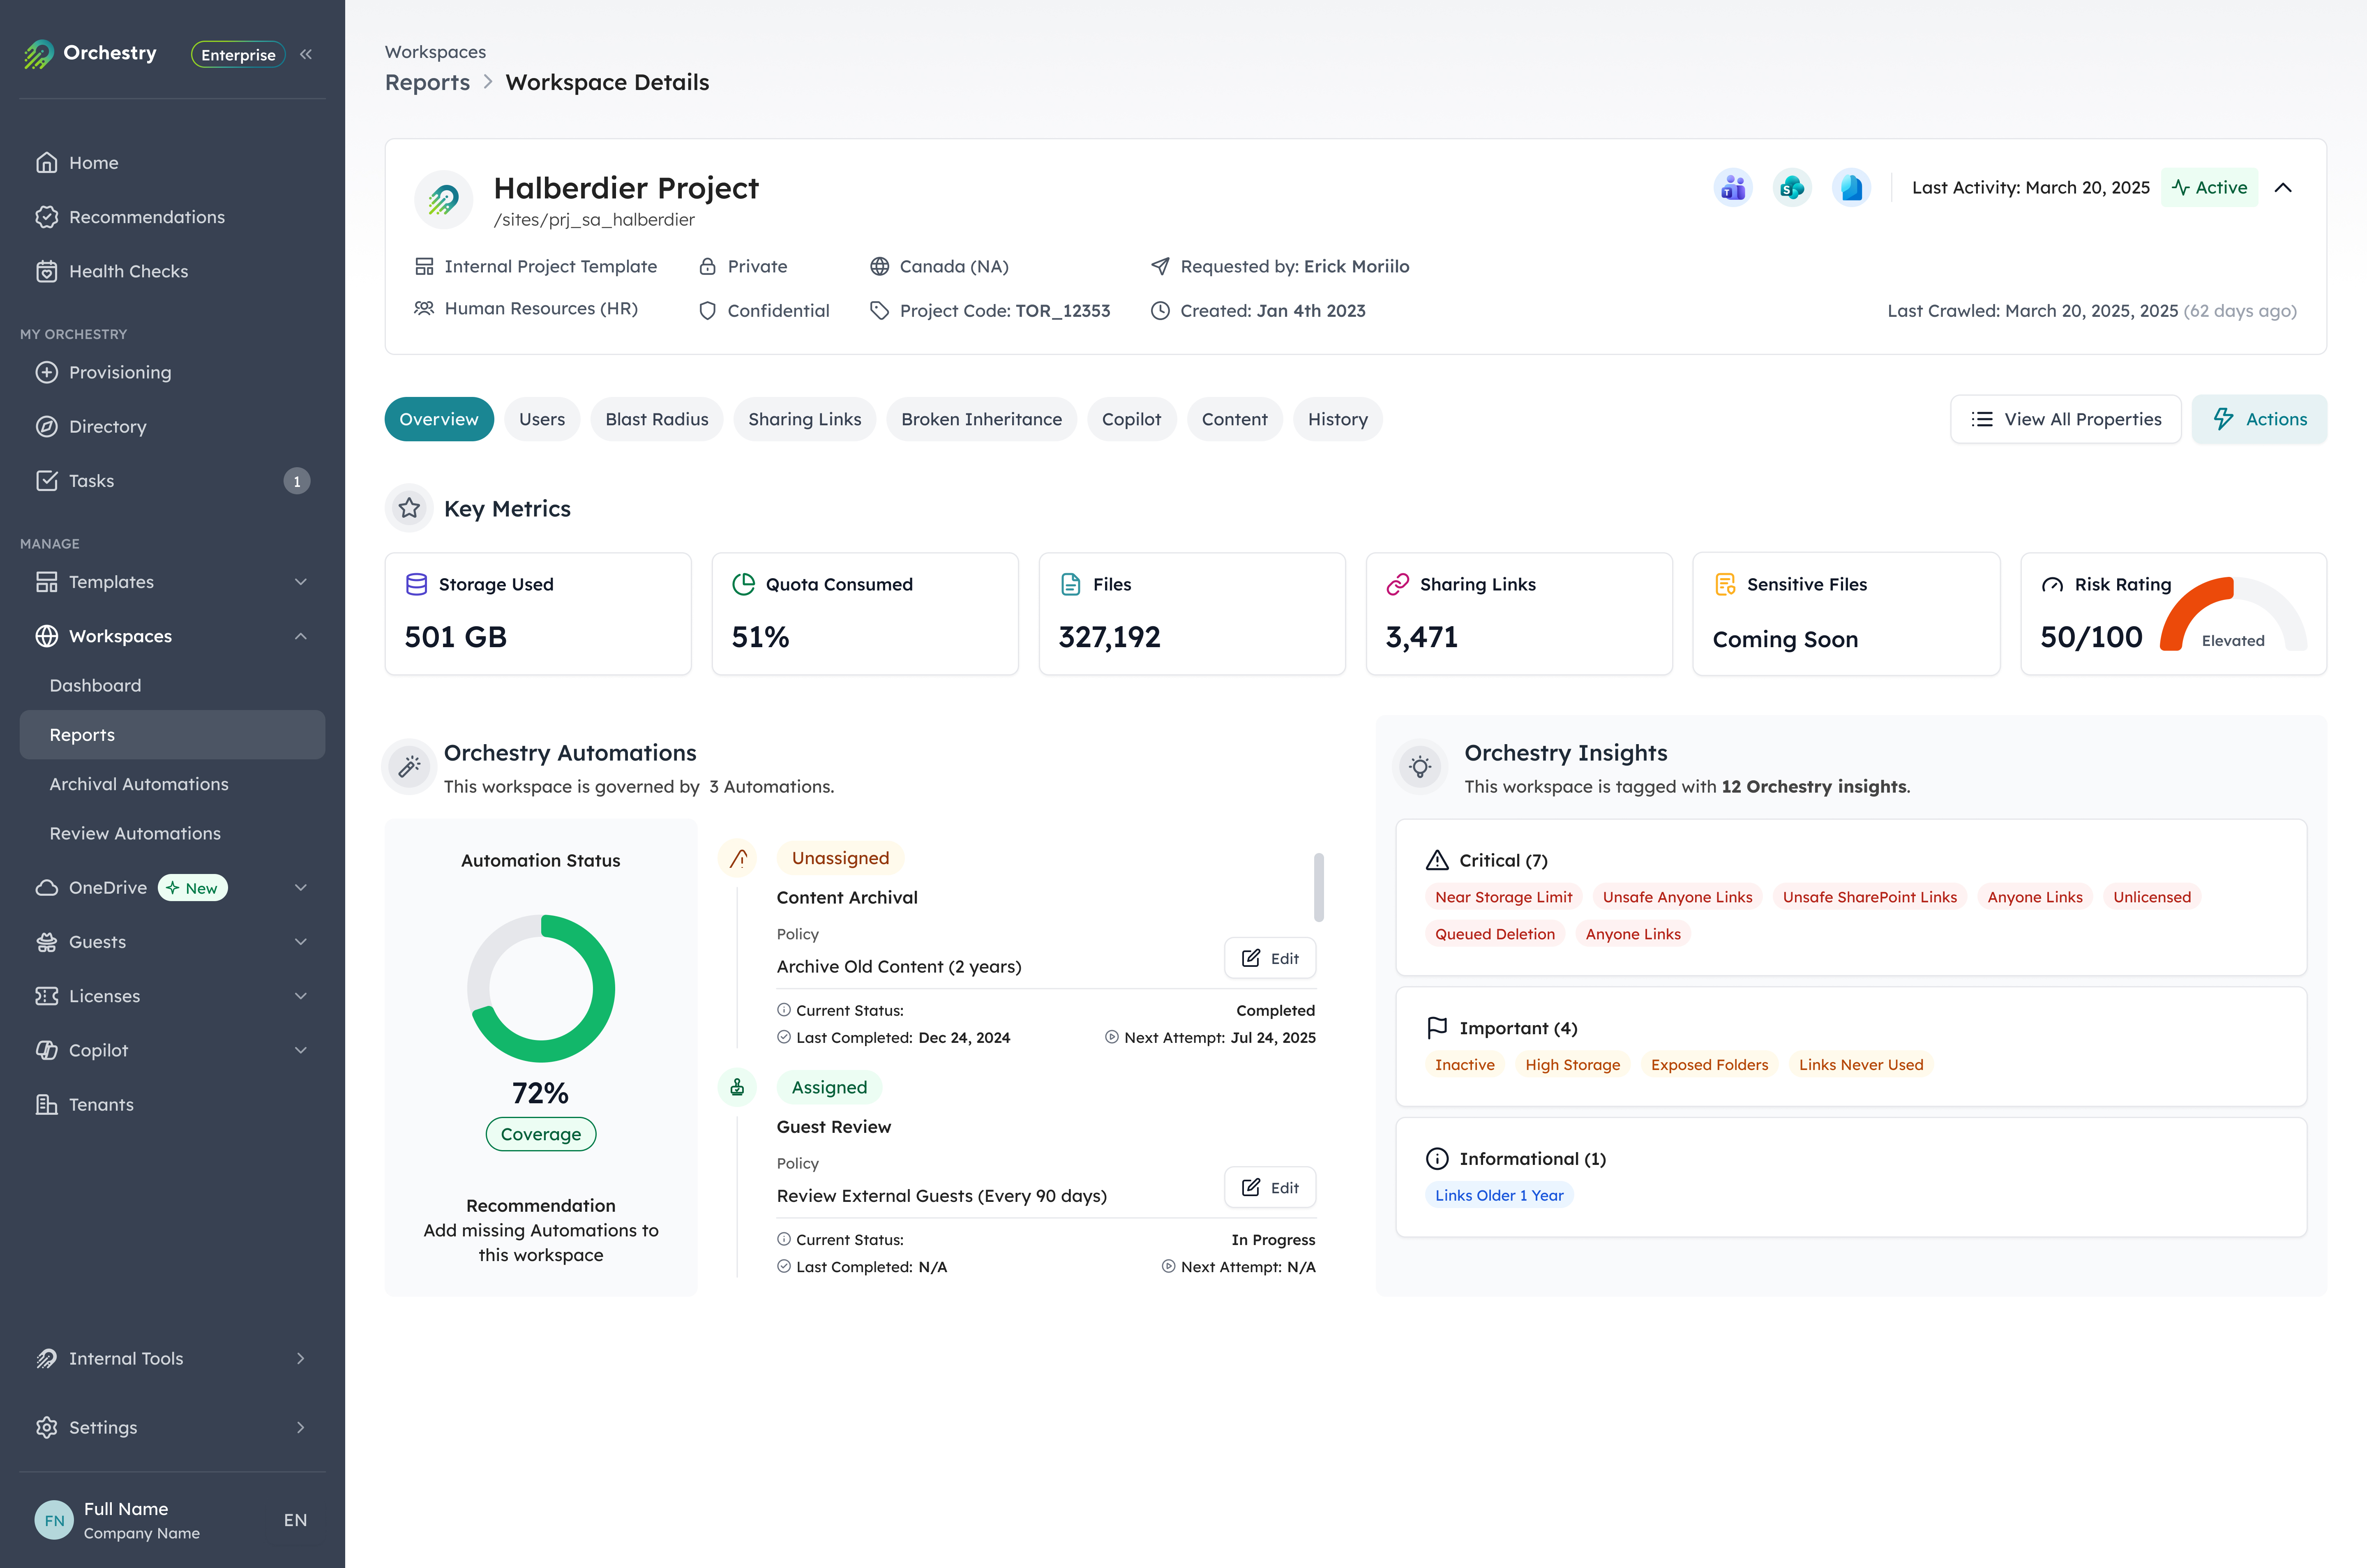Select the Delve icon beside SharePoint
The width and height of the screenshot is (2367, 1568).
click(x=1850, y=187)
